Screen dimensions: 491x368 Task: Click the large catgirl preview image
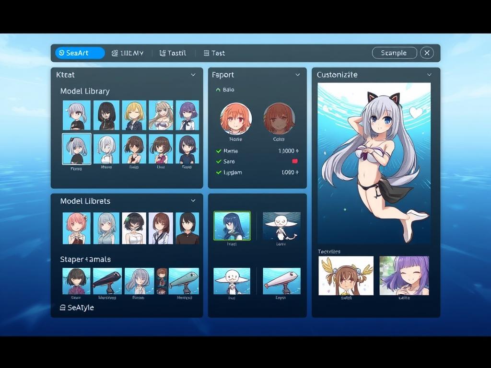pyautogui.click(x=374, y=163)
